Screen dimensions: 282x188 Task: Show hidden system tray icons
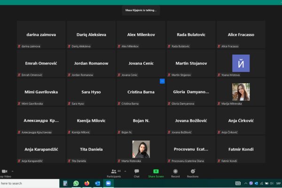click(x=245, y=183)
